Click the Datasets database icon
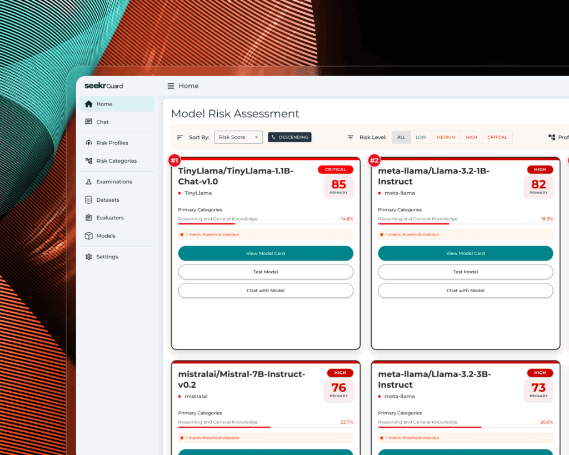Image resolution: width=569 pixels, height=455 pixels. tap(89, 199)
